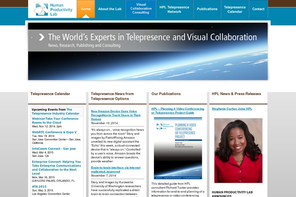
Task: Click Stephanie Carhee's portrait photo
Action: tap(238, 150)
